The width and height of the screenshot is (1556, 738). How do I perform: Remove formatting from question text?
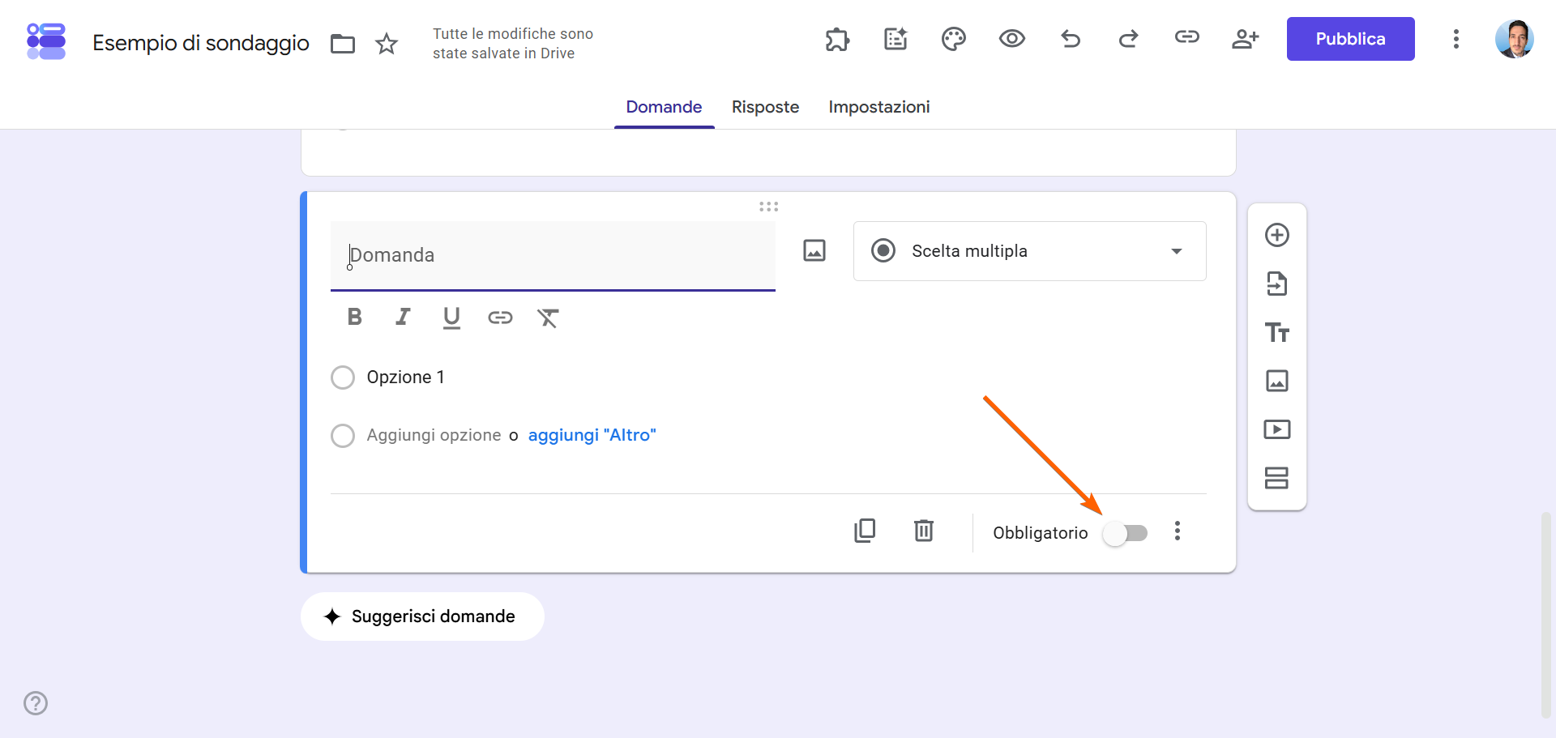[x=549, y=318]
